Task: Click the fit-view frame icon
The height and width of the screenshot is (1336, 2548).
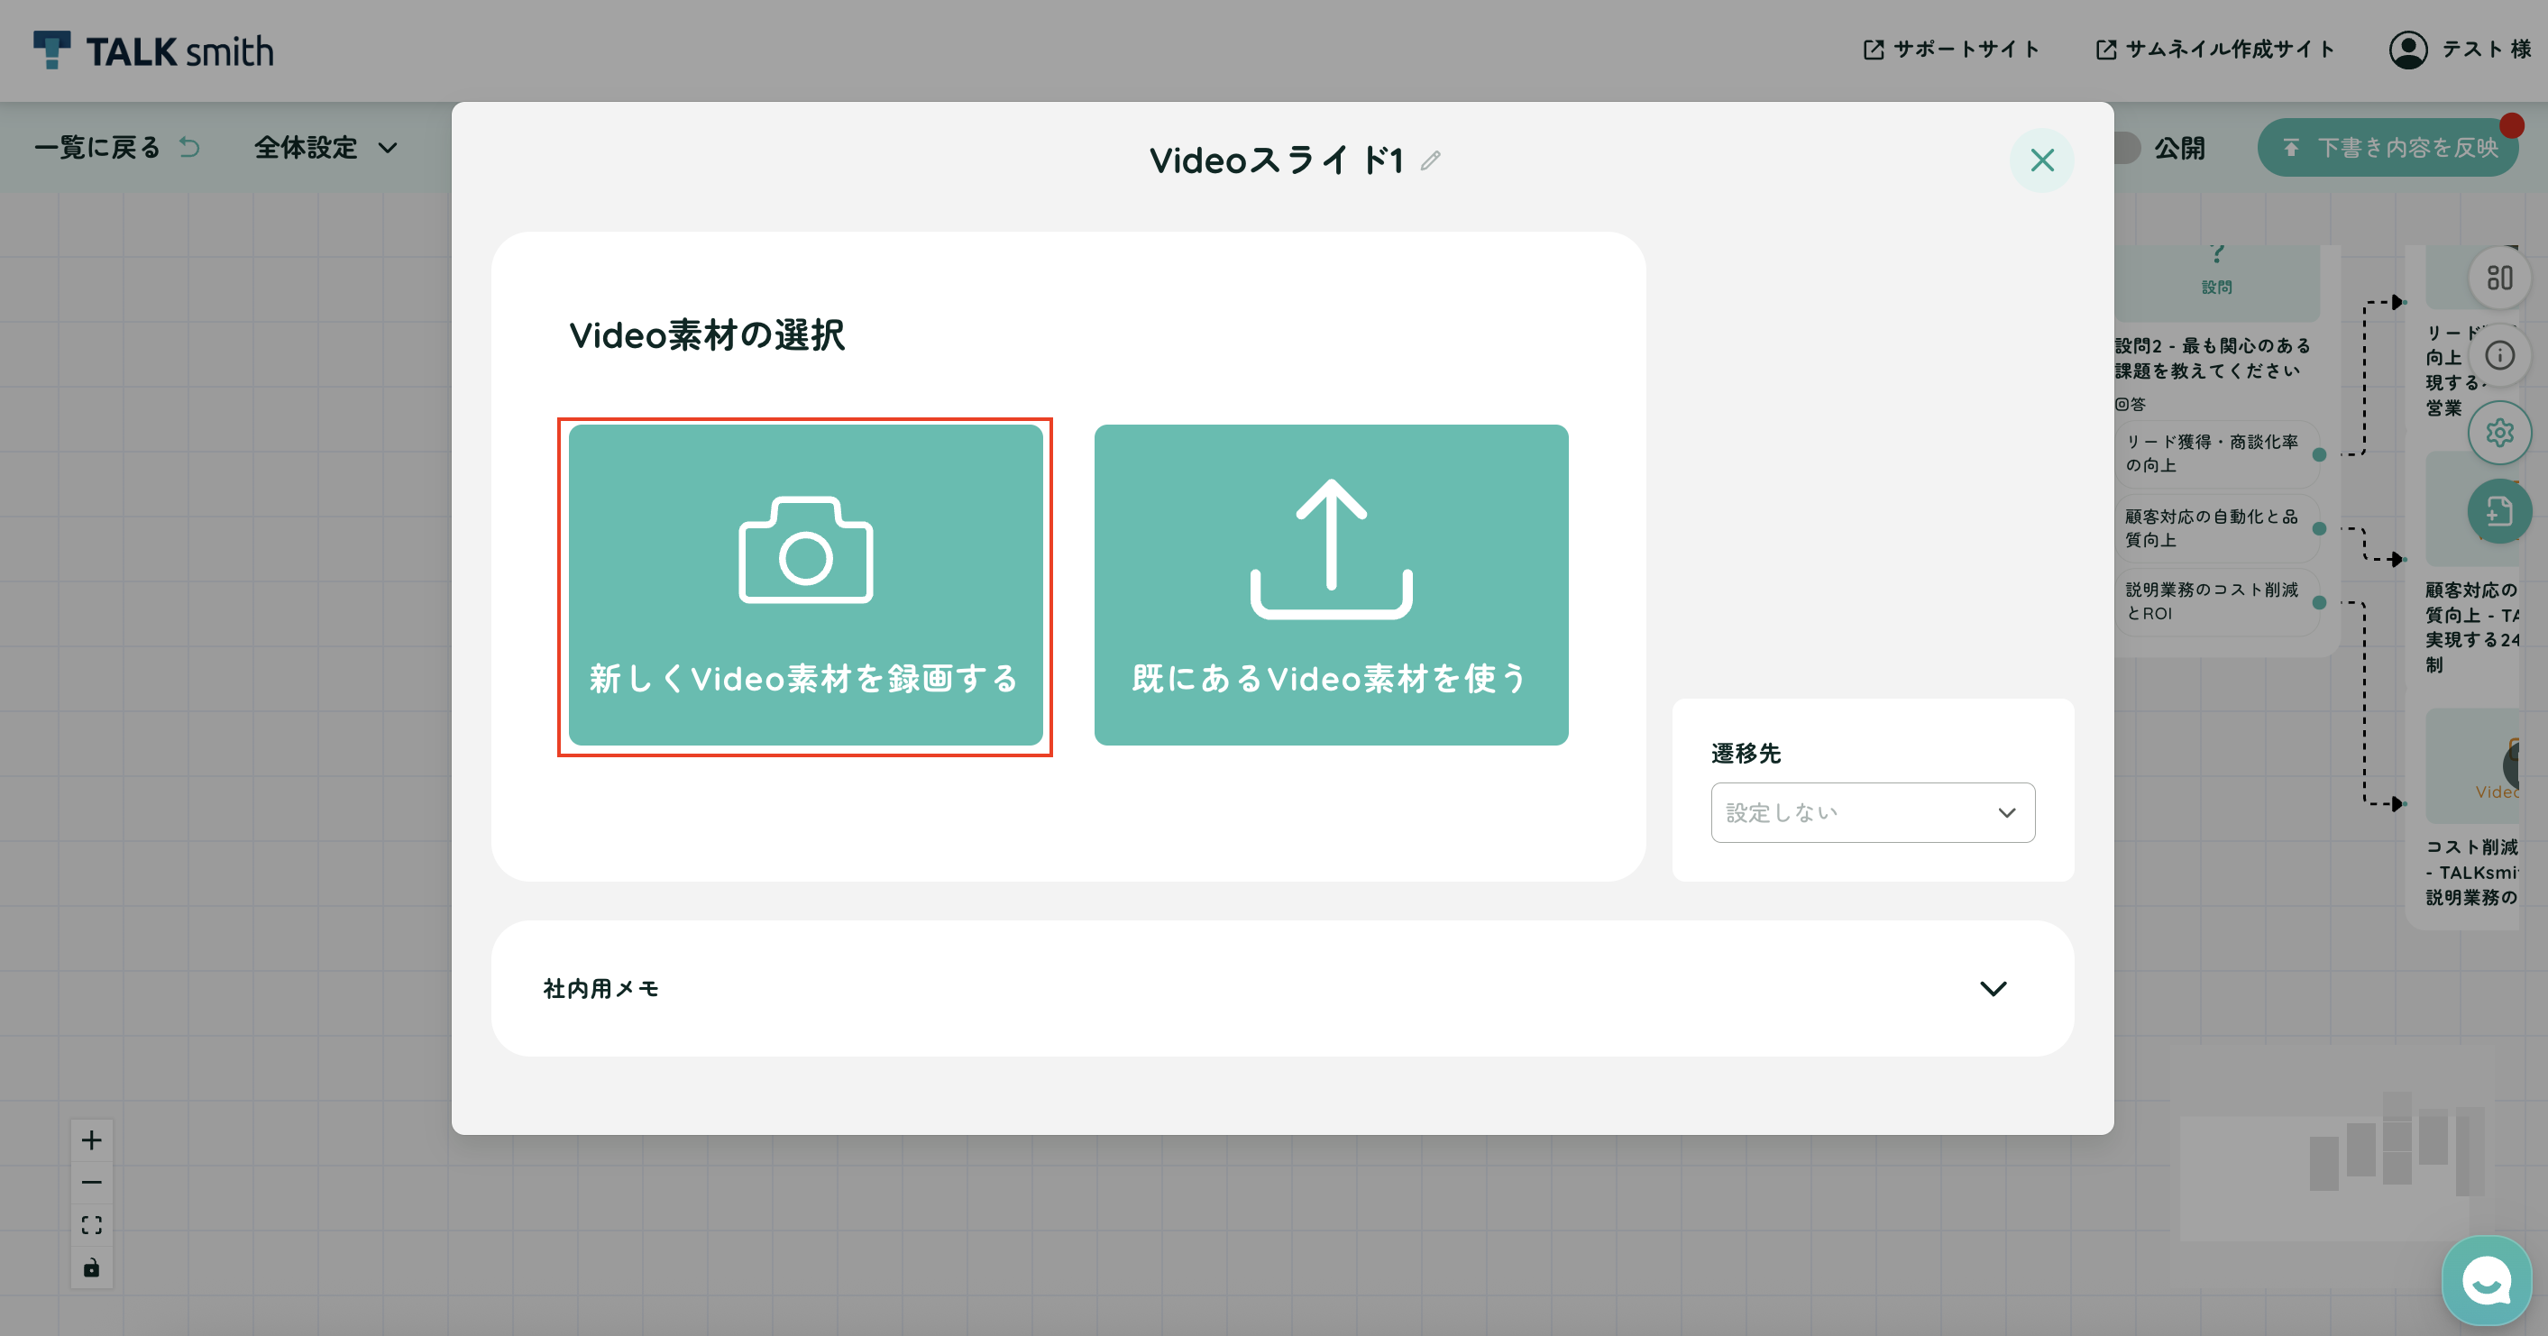Action: point(91,1224)
